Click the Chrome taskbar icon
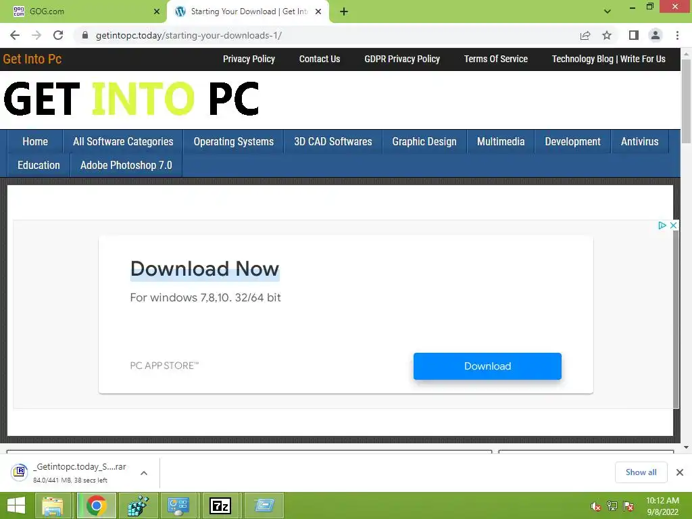 click(x=97, y=505)
